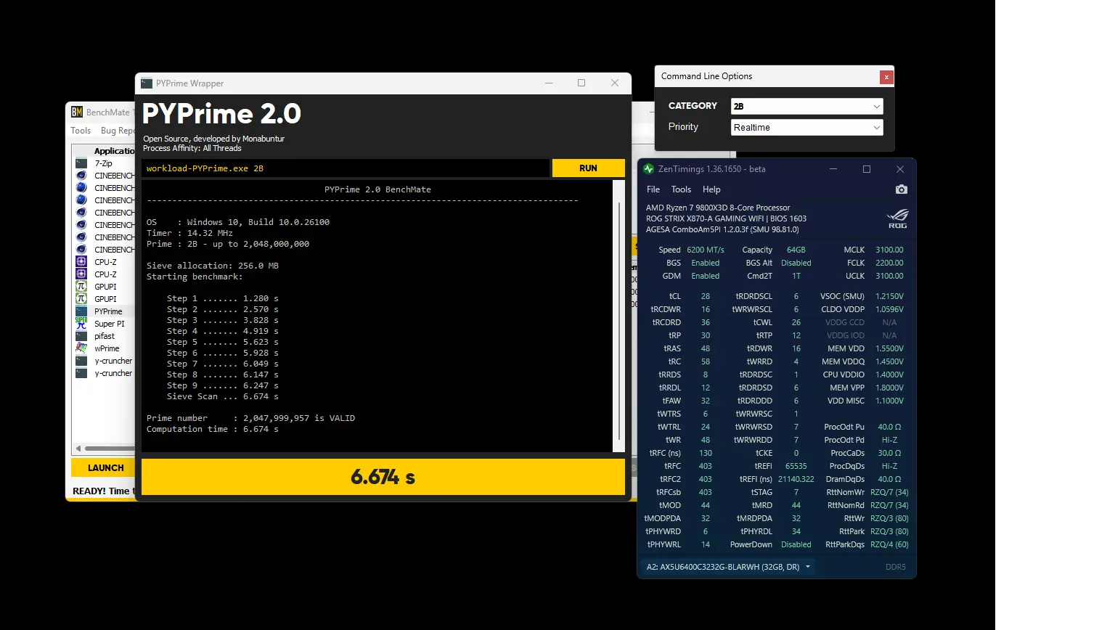Screen dimensions: 1115x630
Task: Maximize the ZenTimings window
Action: [x=867, y=169]
